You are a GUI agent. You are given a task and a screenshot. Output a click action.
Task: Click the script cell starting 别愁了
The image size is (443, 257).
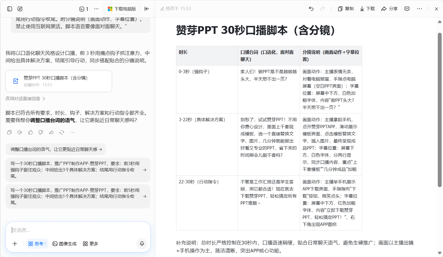[x=269, y=144]
